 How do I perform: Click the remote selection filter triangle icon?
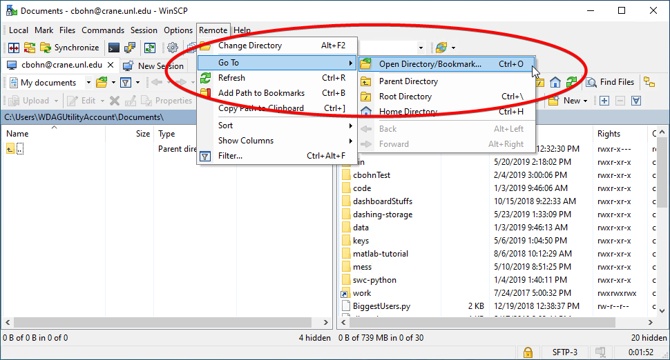tap(636, 101)
